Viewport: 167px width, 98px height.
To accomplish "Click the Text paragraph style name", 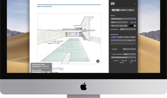I will pyautogui.click(x=113, y=4).
